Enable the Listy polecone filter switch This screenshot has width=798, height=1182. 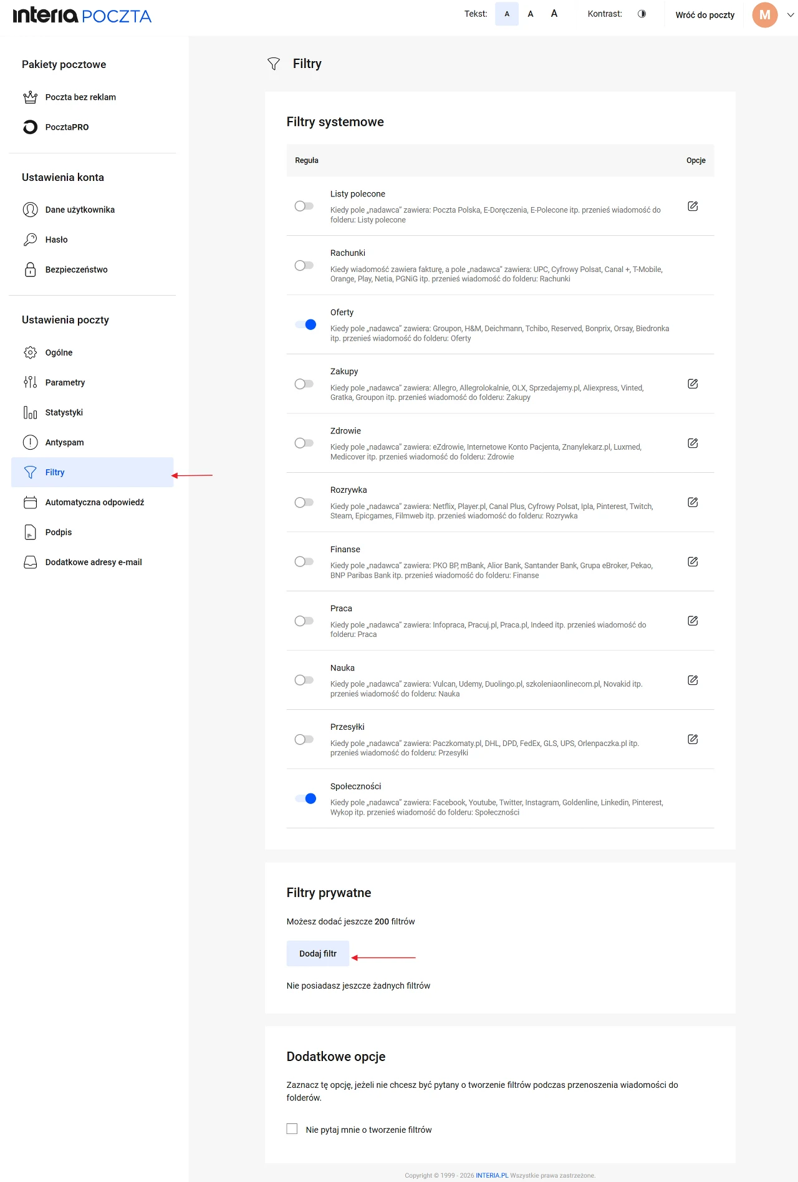[304, 206]
